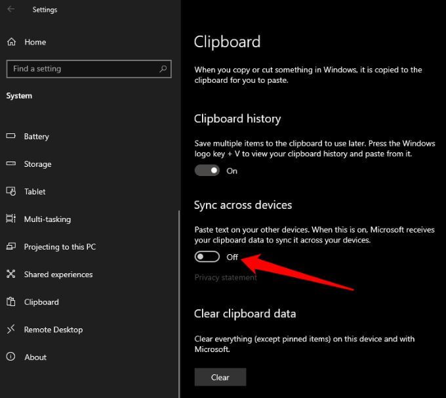Click the Projecting to this PC icon
The height and width of the screenshot is (398, 446).
point(10,246)
